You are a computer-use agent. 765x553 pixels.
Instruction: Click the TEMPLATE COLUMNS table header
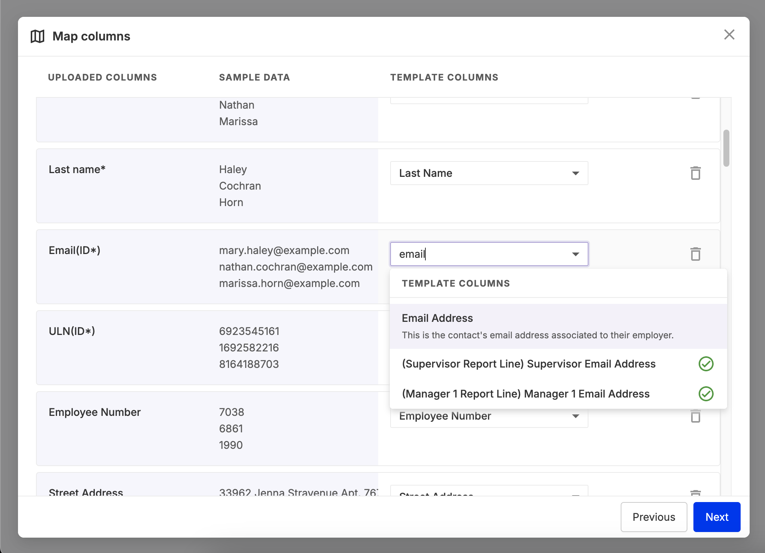tap(444, 77)
